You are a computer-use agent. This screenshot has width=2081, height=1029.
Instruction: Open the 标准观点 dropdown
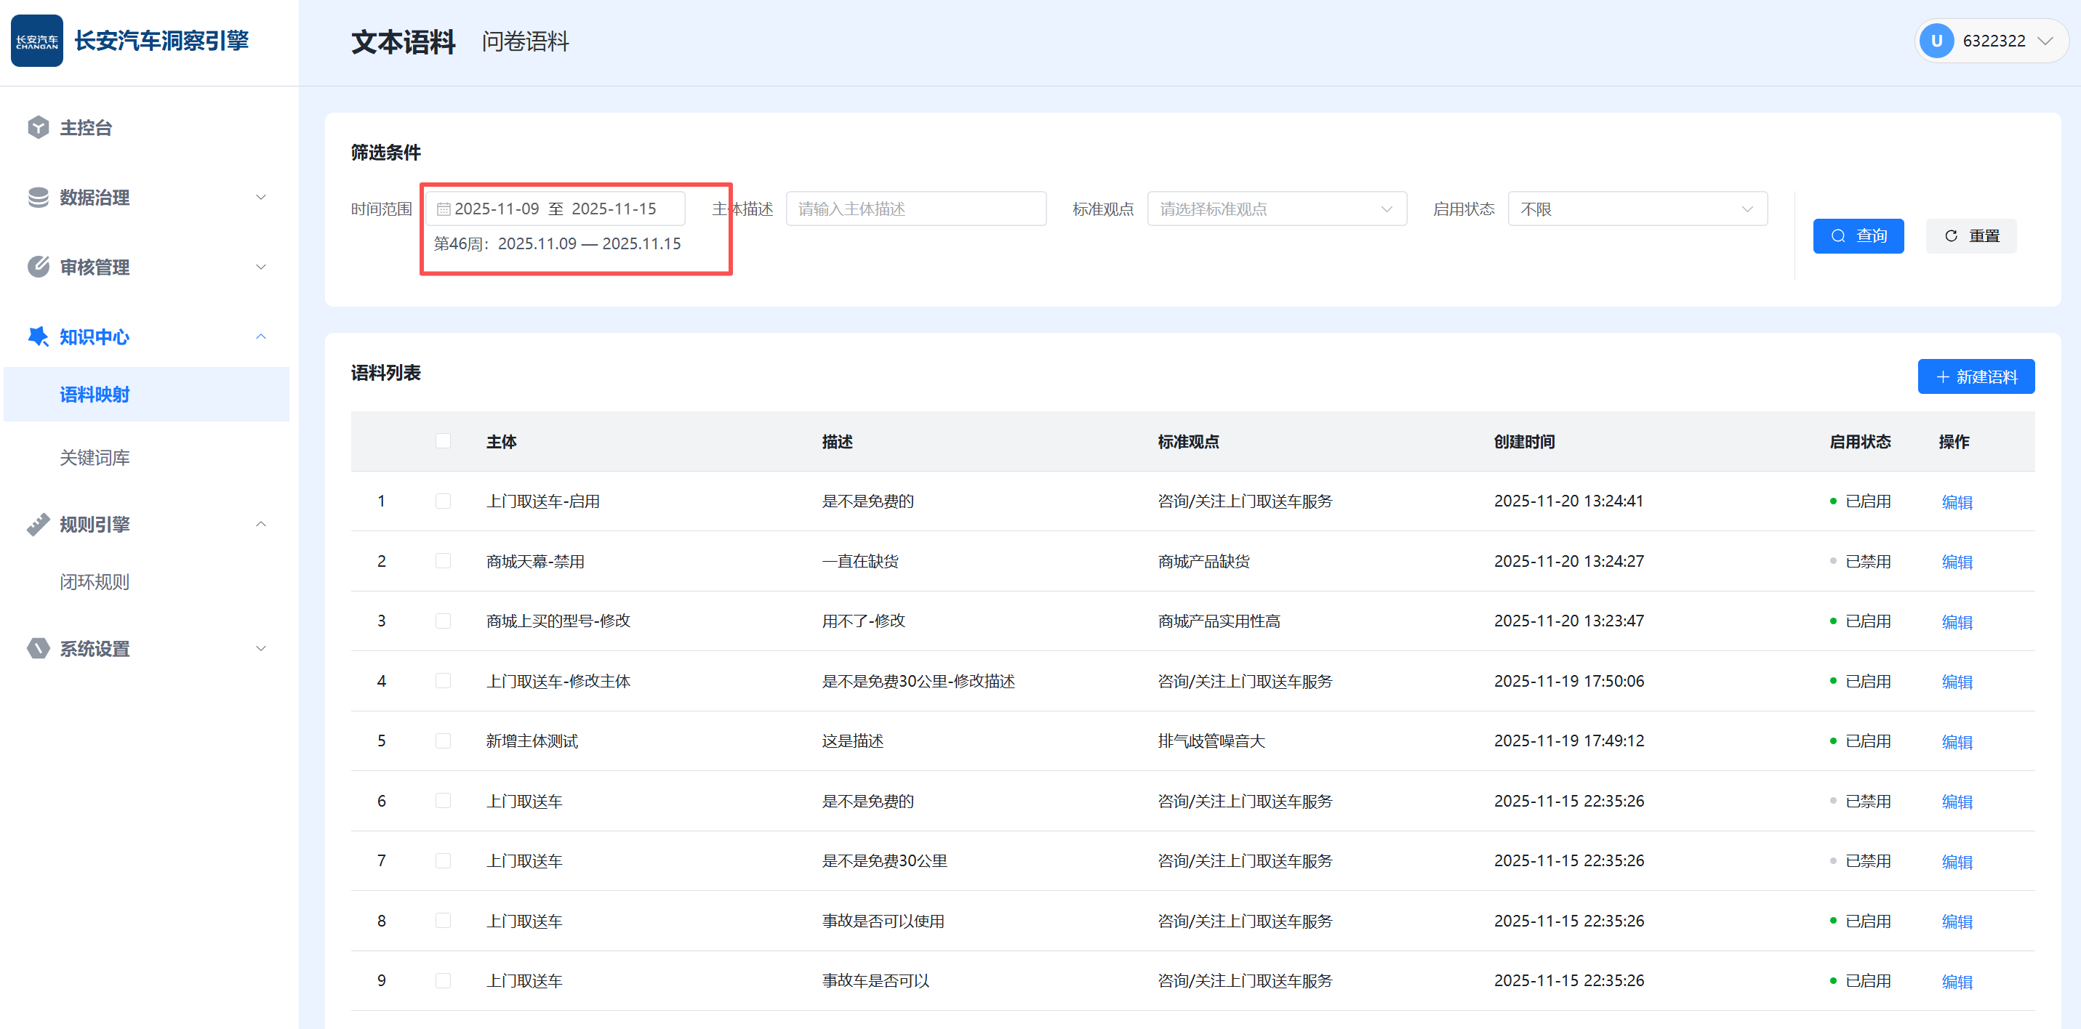tap(1276, 209)
